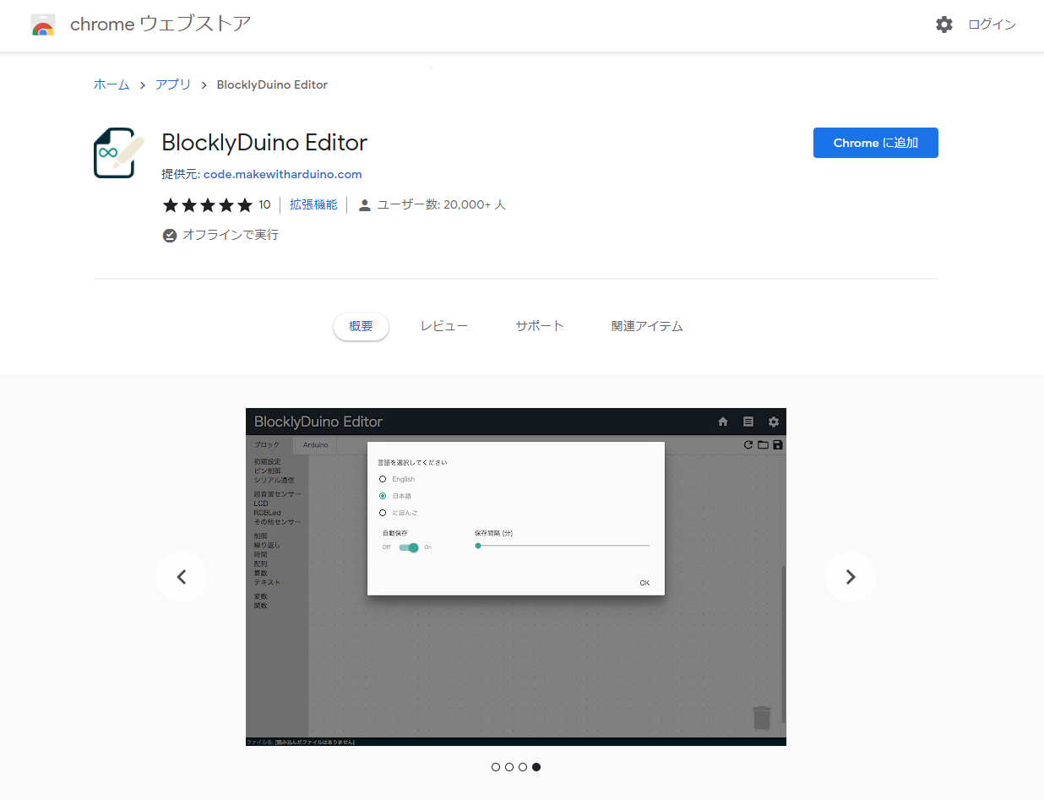Show the previous screenshot with left chevron

click(182, 577)
